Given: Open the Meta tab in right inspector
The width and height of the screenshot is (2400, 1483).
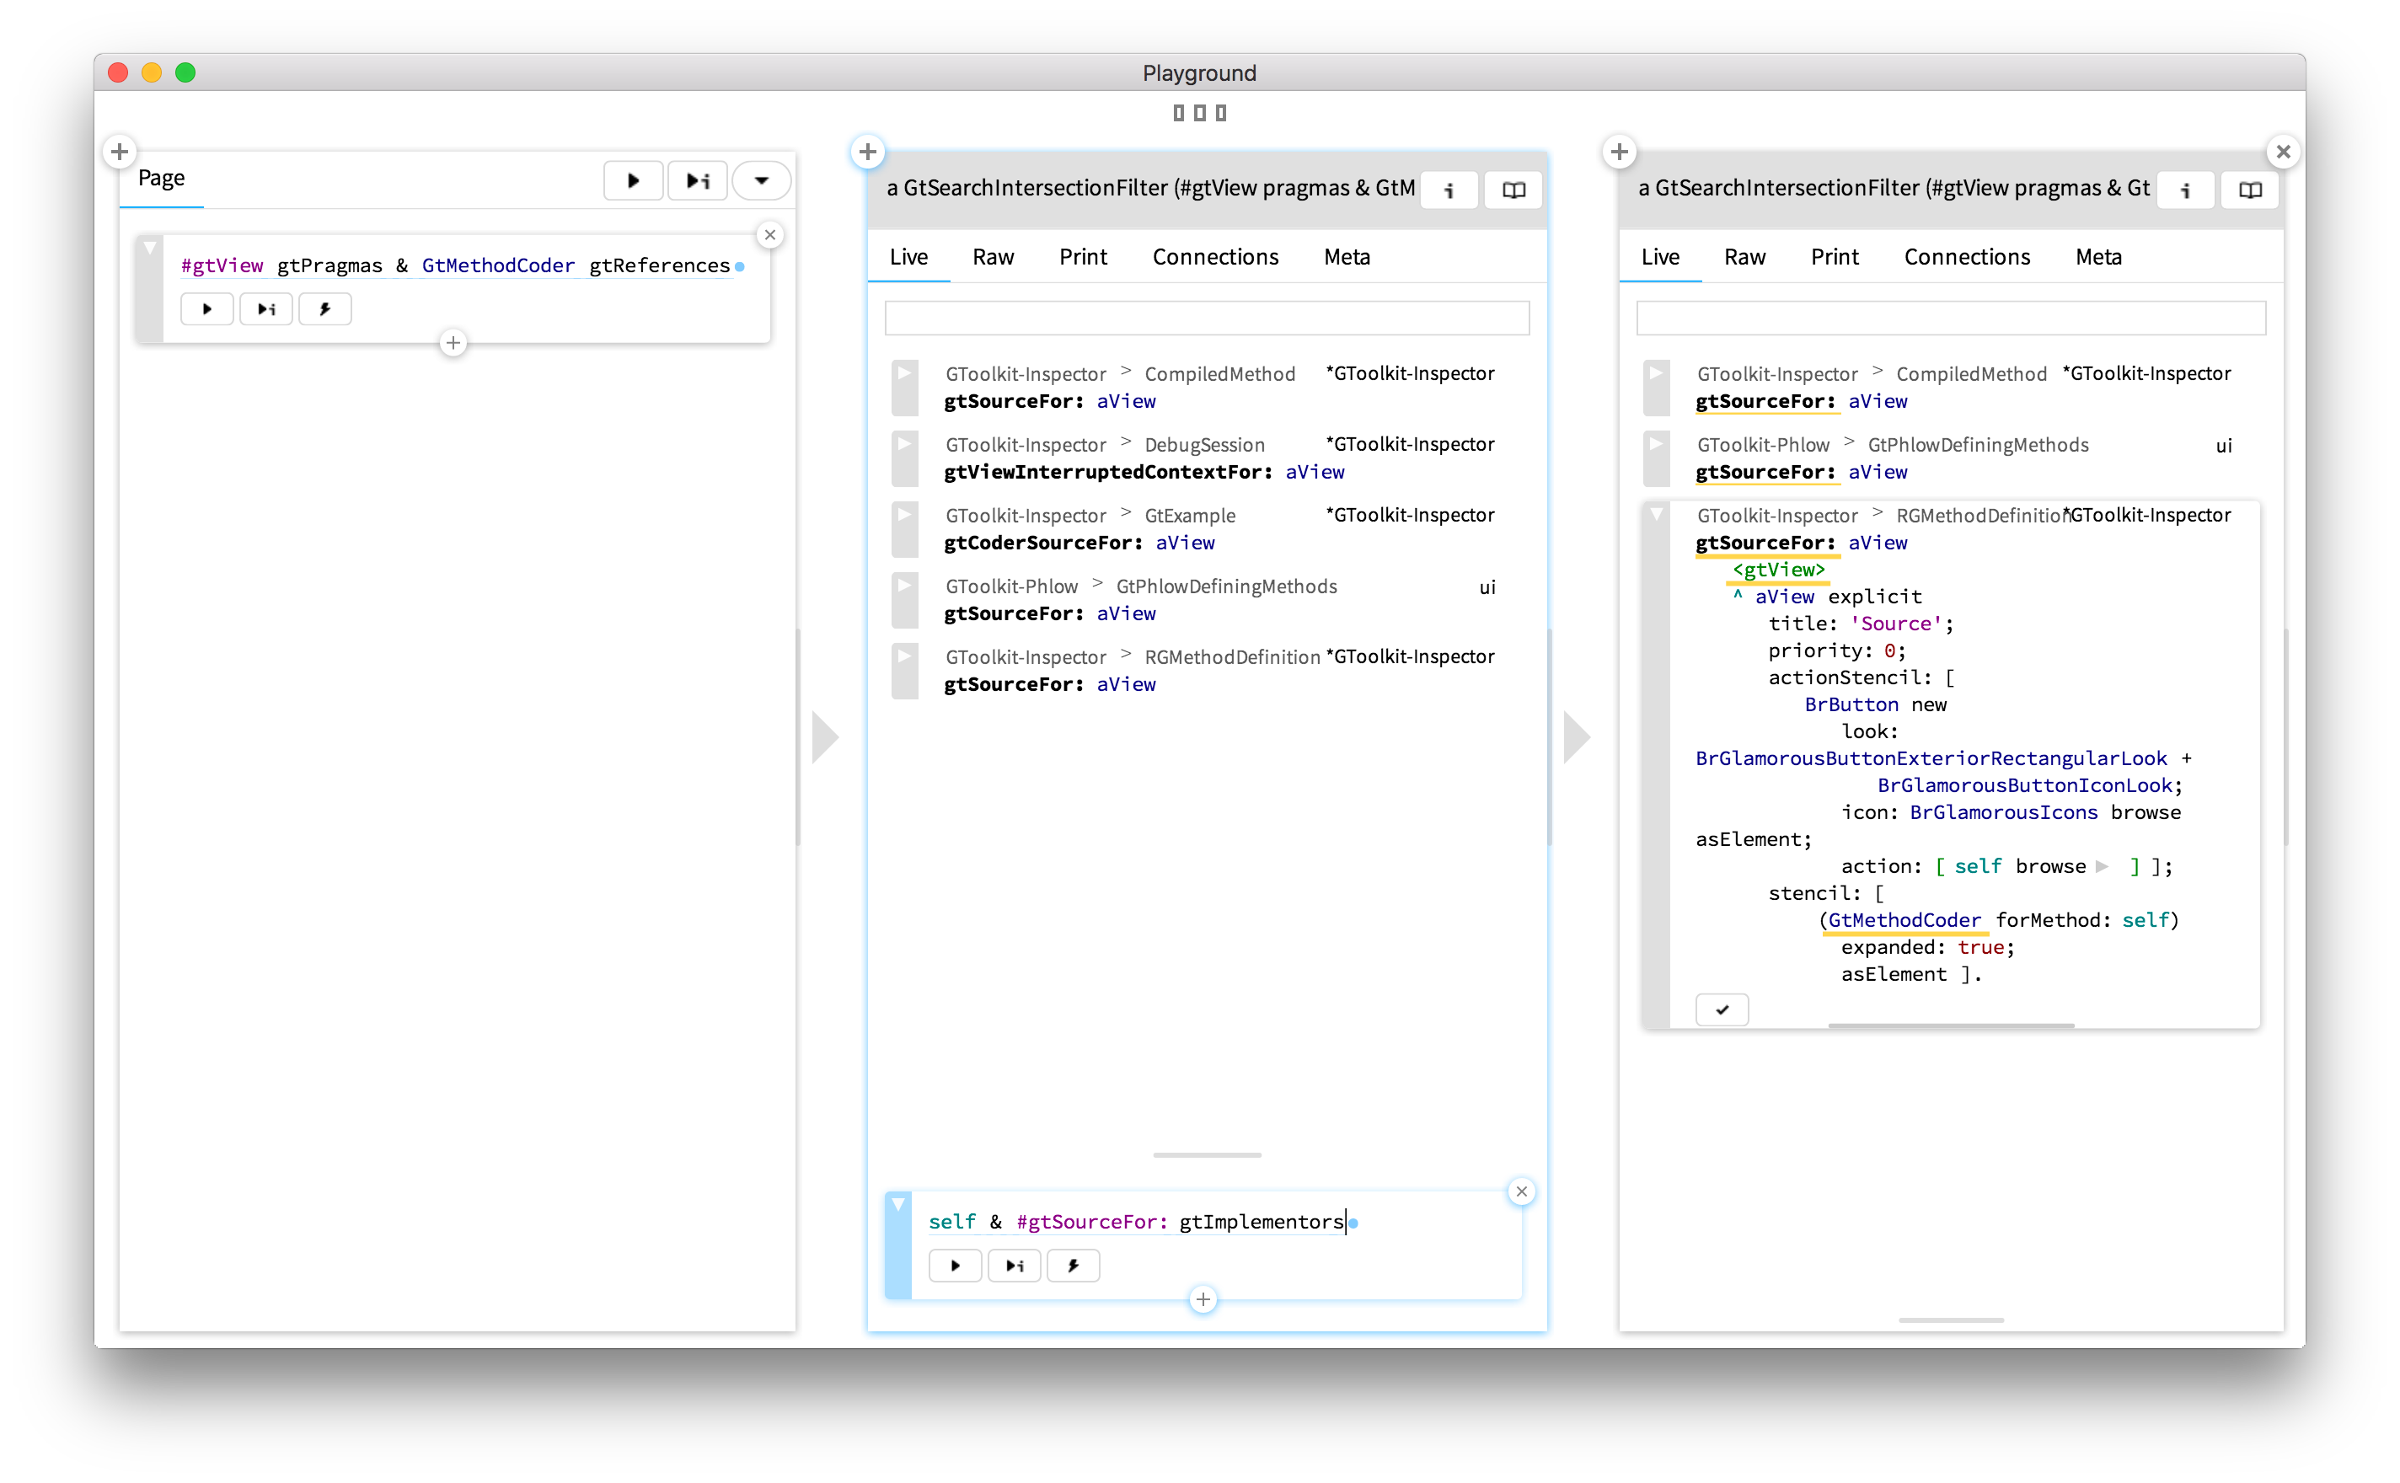Looking at the screenshot, I should (x=2098, y=256).
